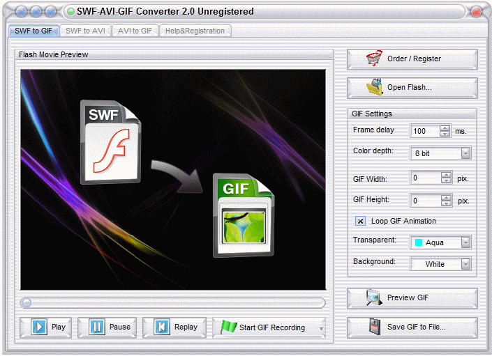Viewport: 492px width, 356px height.
Task: Open the Help&Registration tab
Action: click(195, 31)
